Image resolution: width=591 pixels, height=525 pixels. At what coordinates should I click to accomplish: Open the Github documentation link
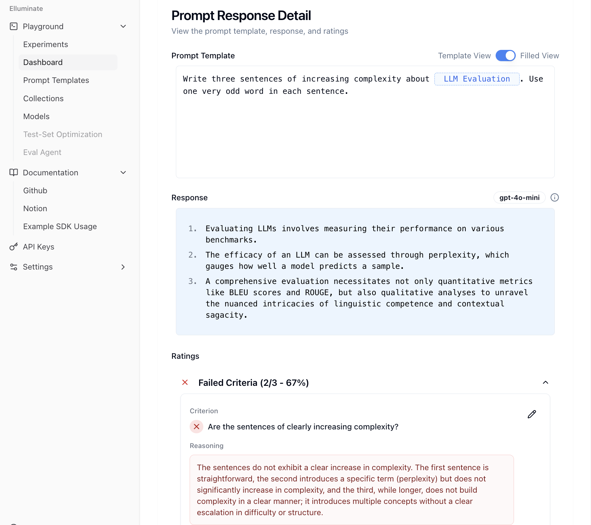tap(35, 190)
